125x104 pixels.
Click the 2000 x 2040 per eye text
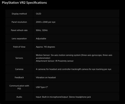coord(46,22)
